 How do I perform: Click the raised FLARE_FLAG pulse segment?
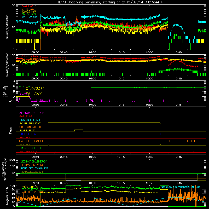[x=79, y=130]
